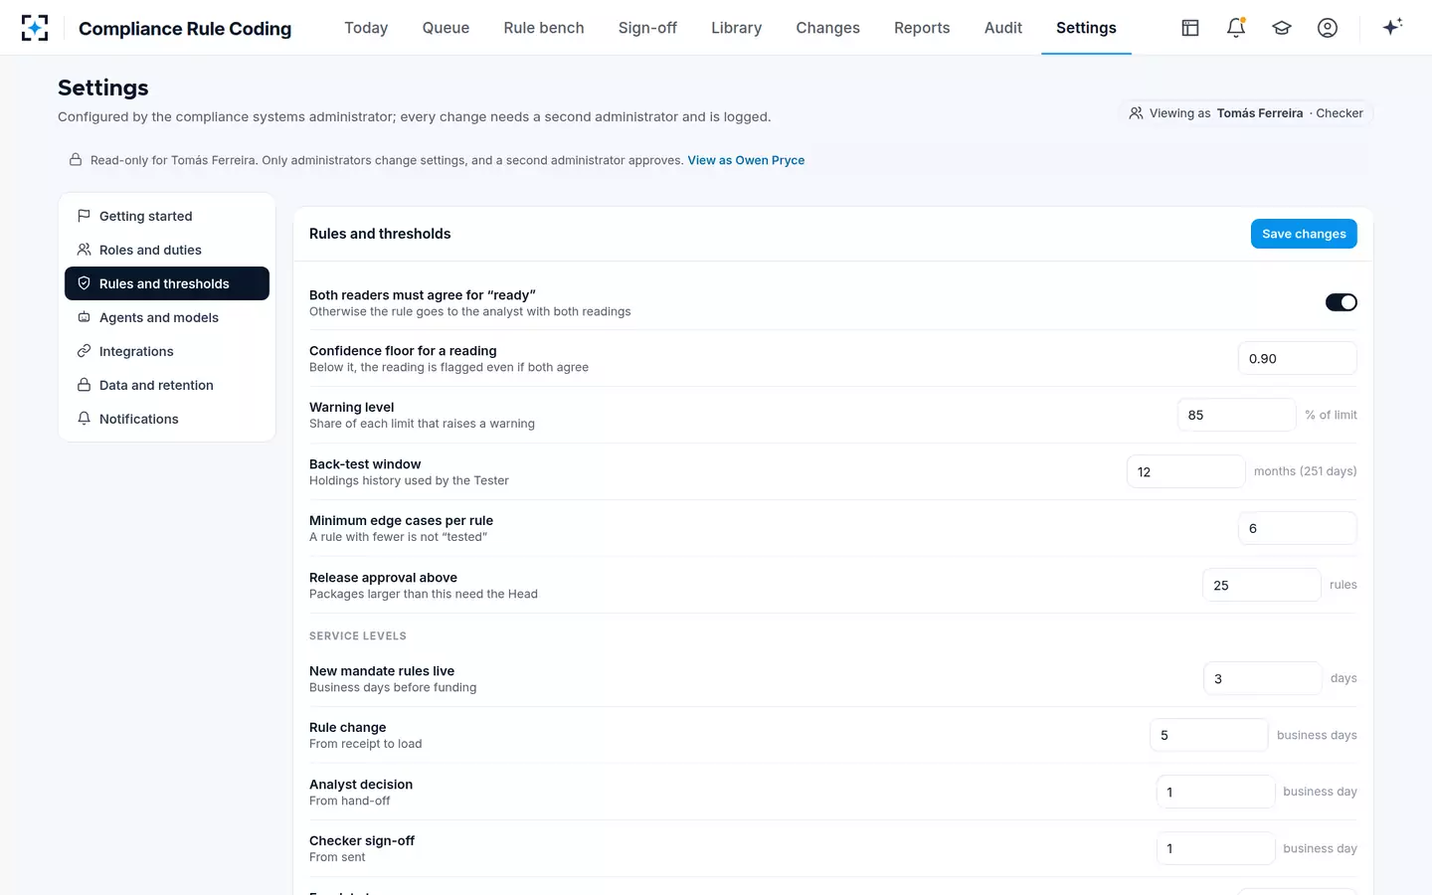
Task: Click the Release approval above rules field
Action: [x=1261, y=585]
